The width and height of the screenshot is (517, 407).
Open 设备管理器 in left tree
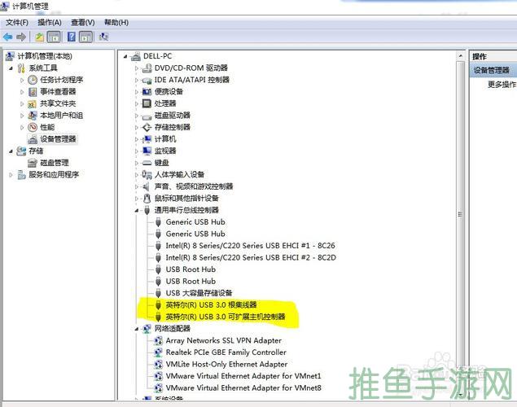58,139
